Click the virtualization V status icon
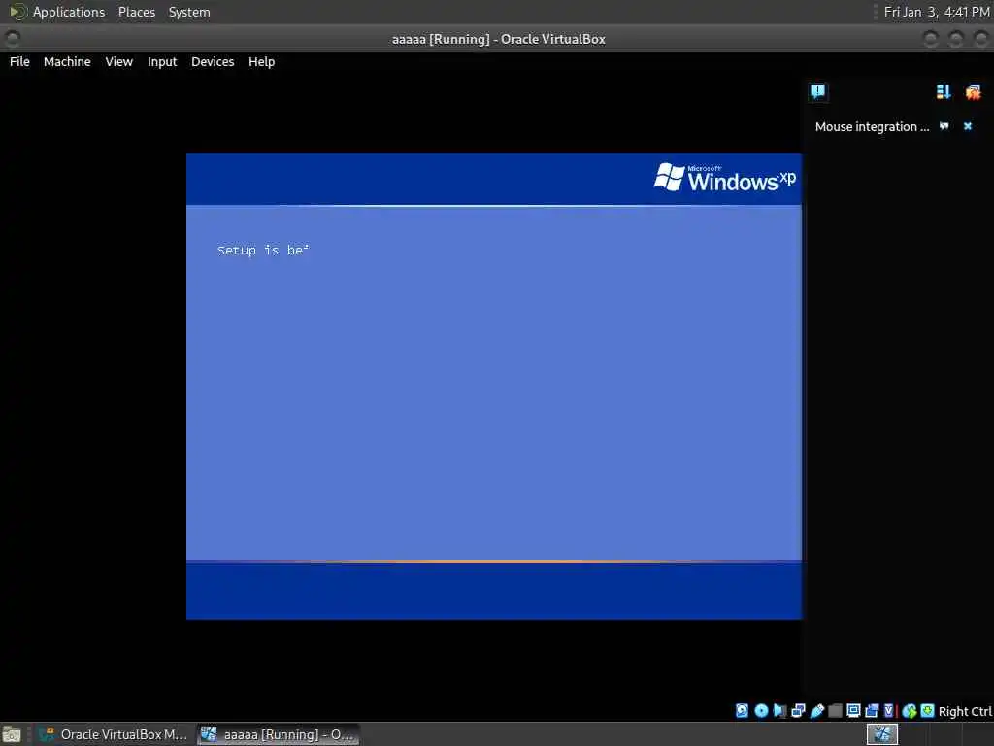 pyautogui.click(x=889, y=710)
